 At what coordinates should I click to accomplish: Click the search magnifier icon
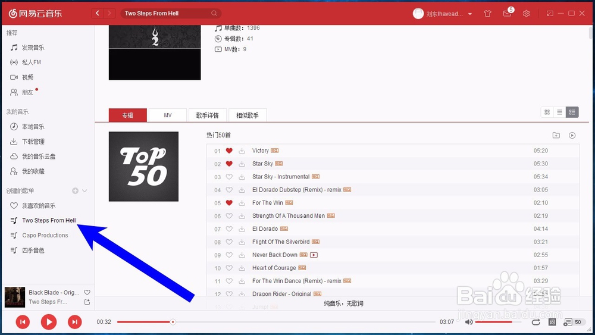(214, 13)
